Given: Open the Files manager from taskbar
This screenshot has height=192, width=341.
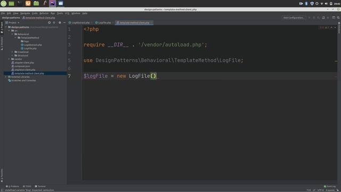Looking at the screenshot, I should point(36,3).
